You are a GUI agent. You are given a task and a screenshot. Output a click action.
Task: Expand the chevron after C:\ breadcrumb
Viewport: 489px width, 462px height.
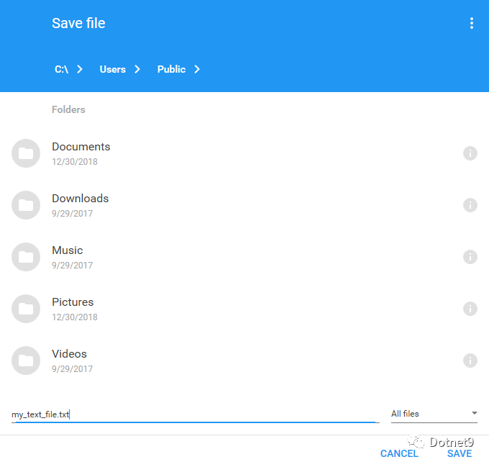80,69
